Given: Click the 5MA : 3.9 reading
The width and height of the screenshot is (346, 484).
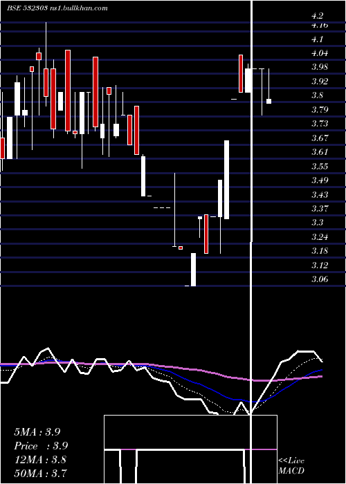Looking at the screenshot, I should (37, 432).
